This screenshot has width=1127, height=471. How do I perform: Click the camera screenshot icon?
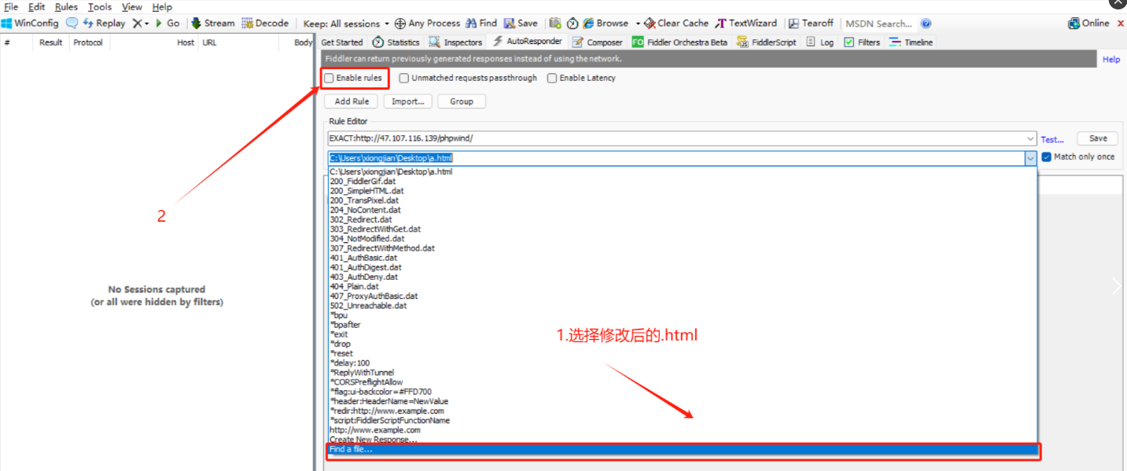pos(555,24)
